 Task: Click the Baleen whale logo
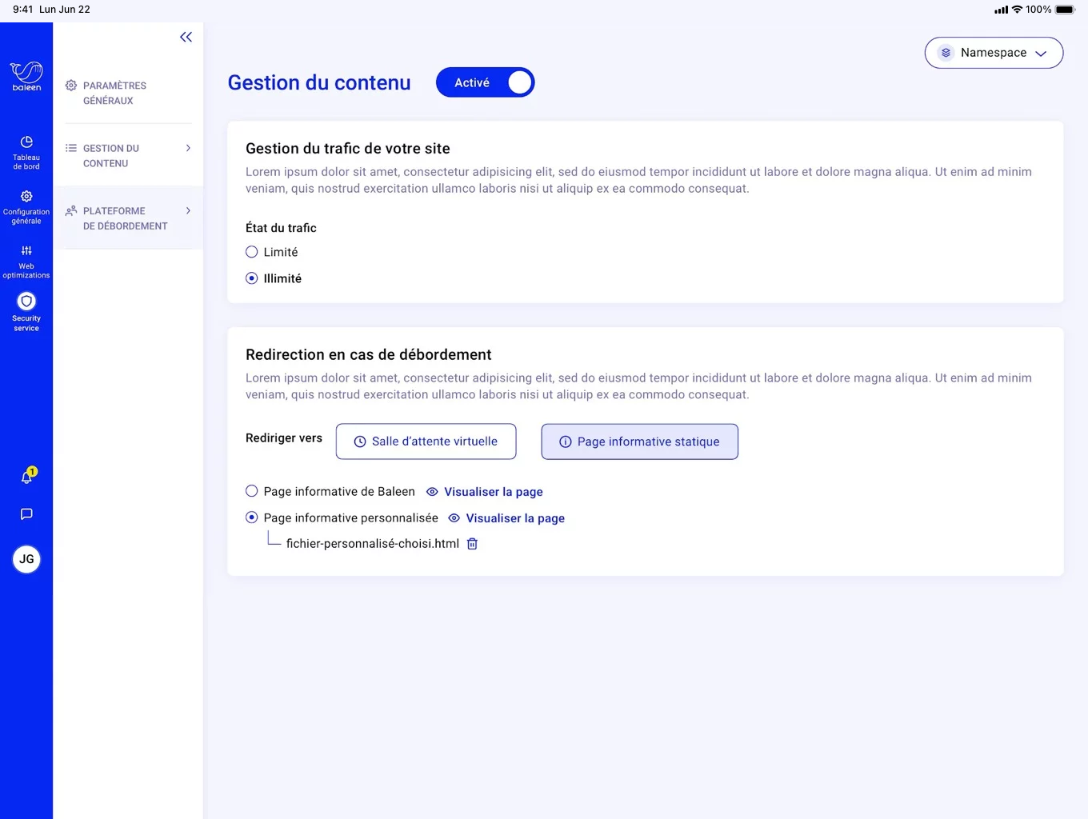click(x=26, y=76)
